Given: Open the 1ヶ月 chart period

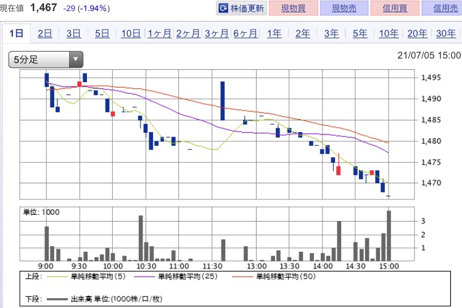Looking at the screenshot, I should coord(159,33).
